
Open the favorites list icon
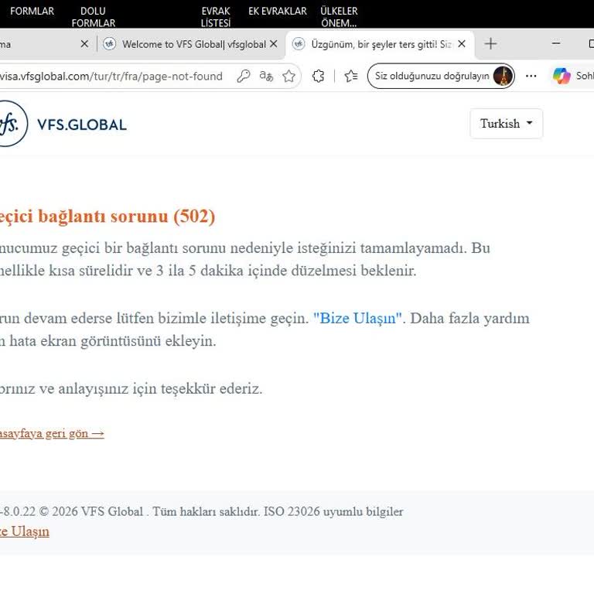click(x=351, y=76)
